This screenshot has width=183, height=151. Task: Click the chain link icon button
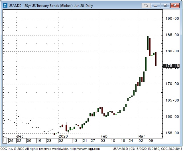pos(146,5)
